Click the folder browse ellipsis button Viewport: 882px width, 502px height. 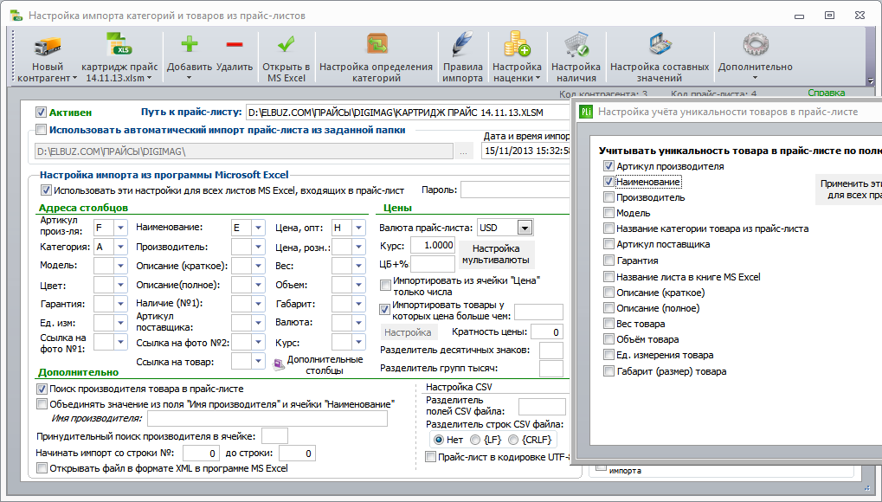click(x=463, y=151)
